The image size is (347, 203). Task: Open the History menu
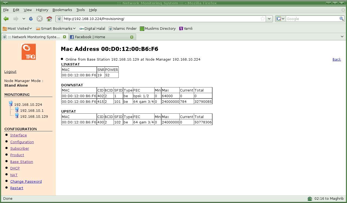(x=42, y=10)
